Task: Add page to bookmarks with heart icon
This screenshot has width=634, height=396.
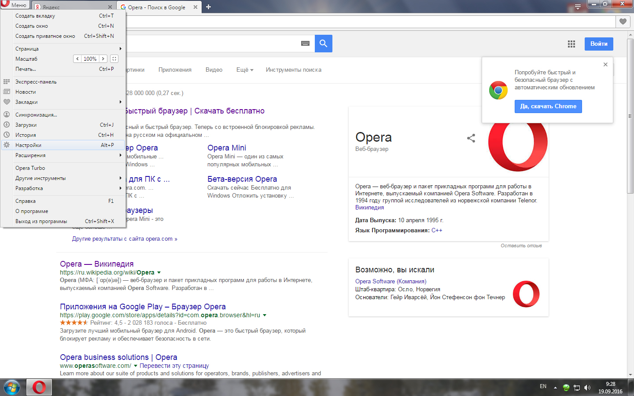Action: (x=623, y=22)
